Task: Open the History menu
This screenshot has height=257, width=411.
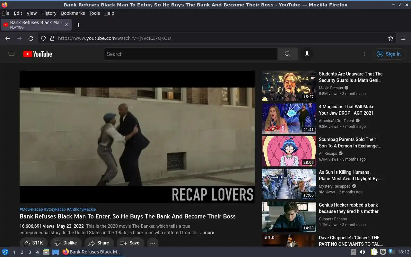Action: click(x=49, y=13)
